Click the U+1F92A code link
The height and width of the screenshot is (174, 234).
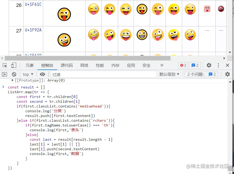(33, 30)
